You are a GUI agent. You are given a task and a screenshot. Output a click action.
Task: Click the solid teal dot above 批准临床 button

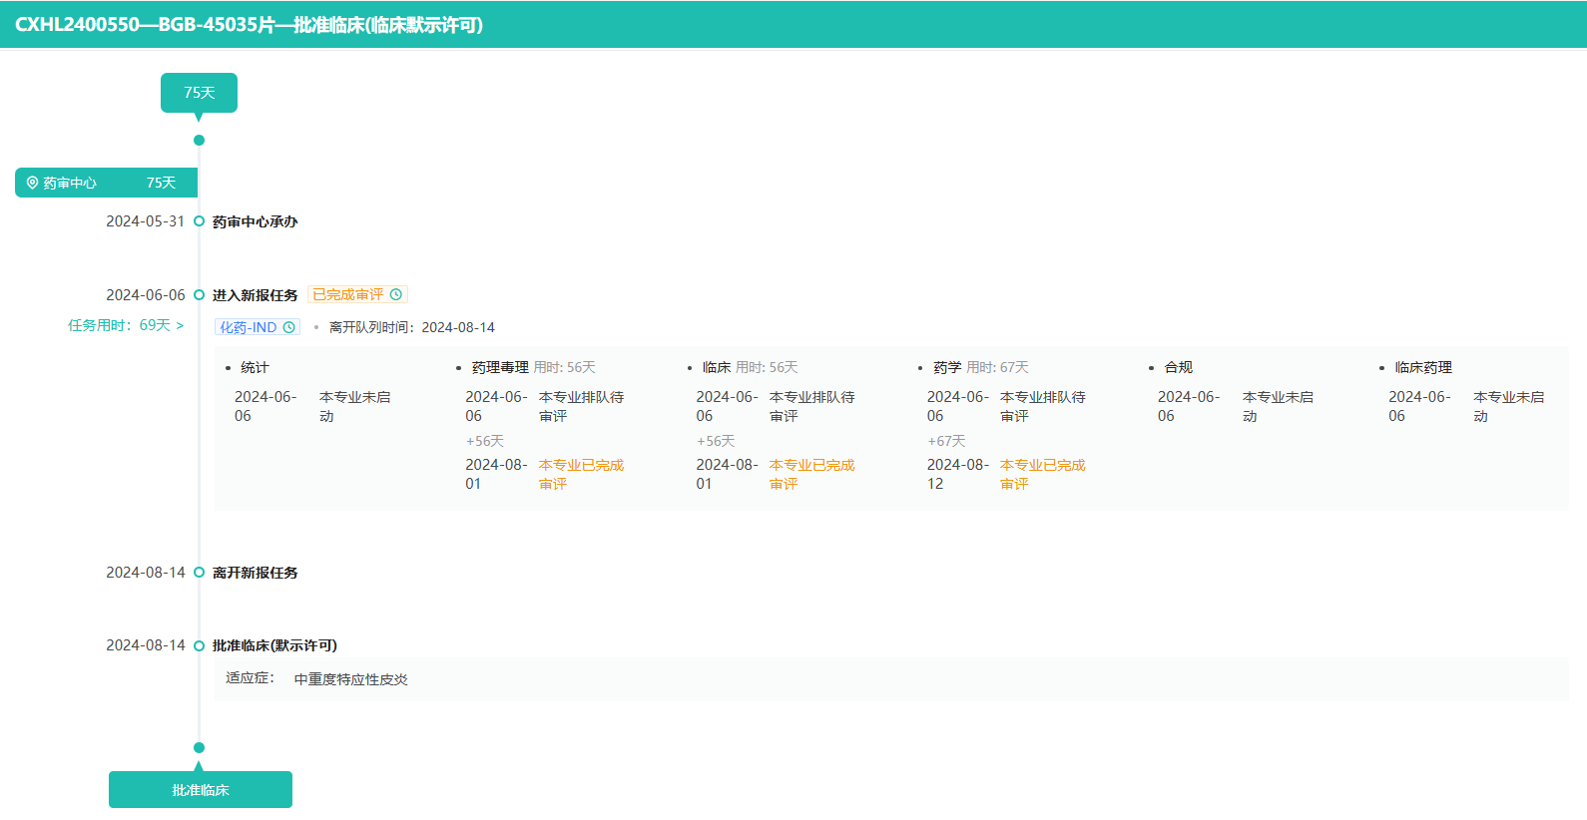[x=199, y=747]
